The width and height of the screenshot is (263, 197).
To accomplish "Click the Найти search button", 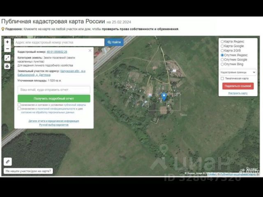I will pyautogui.click(x=114, y=42).
